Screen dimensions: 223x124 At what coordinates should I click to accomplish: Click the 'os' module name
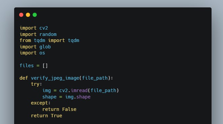tap(42, 53)
